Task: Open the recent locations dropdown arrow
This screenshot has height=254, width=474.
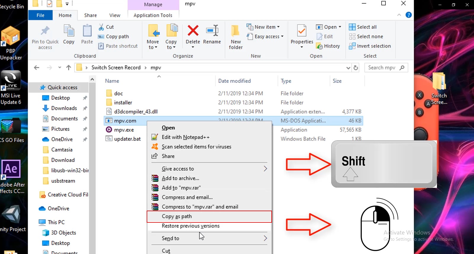Action: point(60,68)
